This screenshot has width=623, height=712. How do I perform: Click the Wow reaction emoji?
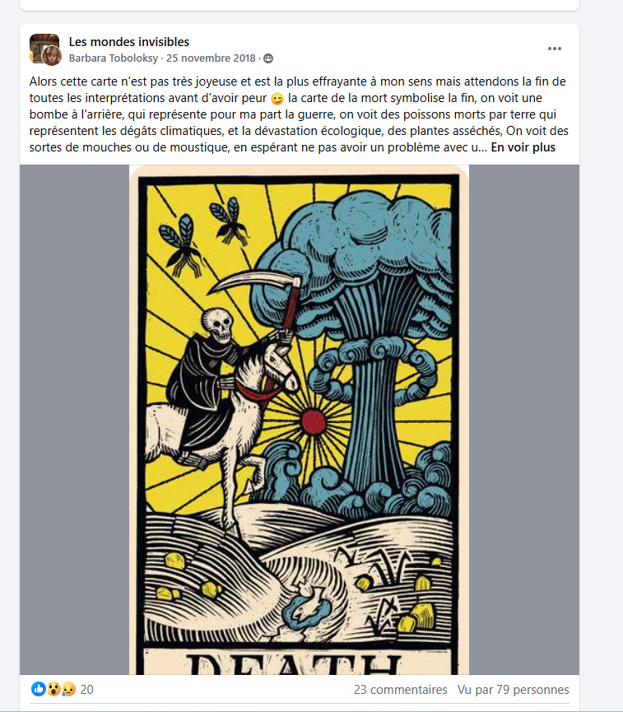click(53, 689)
